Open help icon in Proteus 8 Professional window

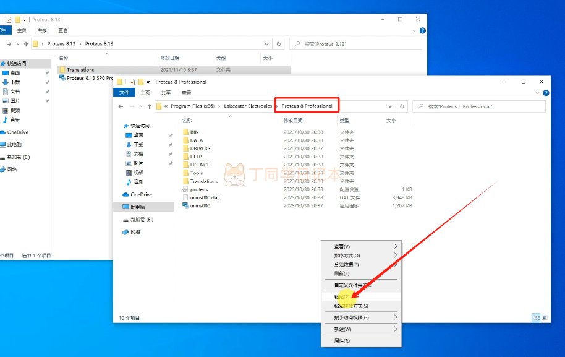point(546,92)
